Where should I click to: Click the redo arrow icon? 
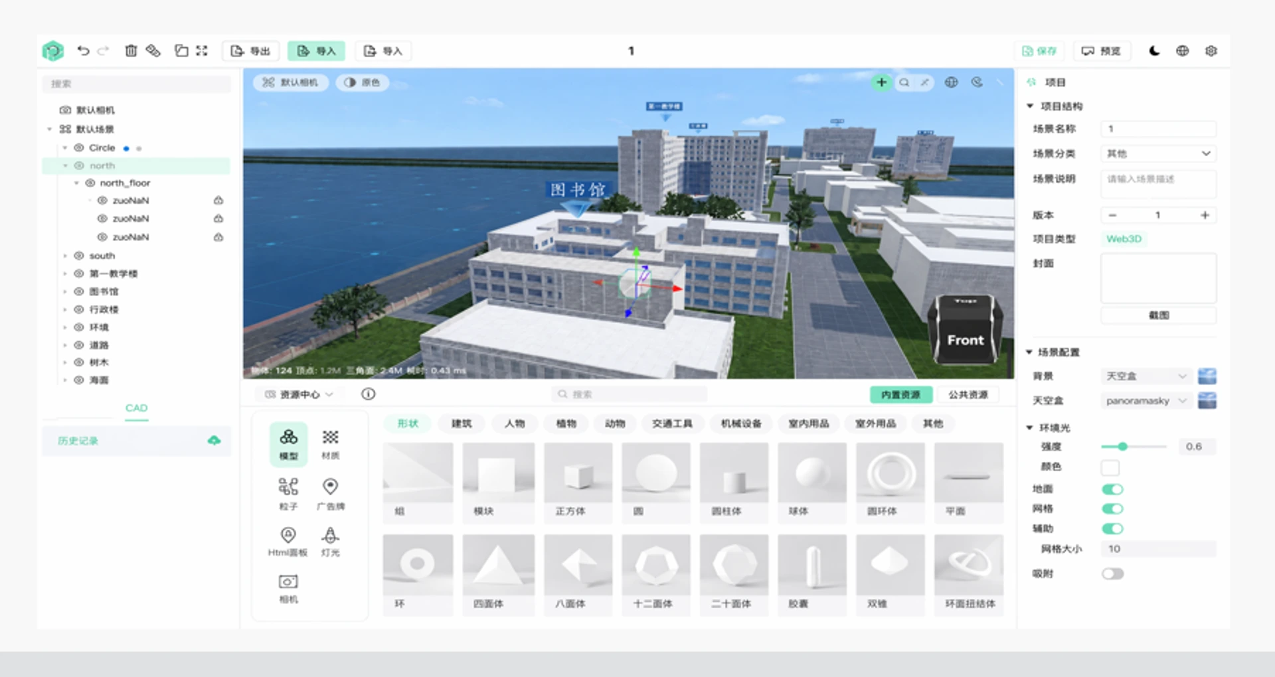103,50
